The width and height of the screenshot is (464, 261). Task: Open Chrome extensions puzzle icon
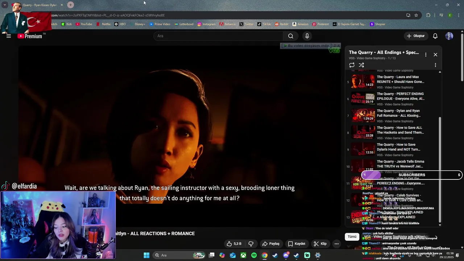428,15
